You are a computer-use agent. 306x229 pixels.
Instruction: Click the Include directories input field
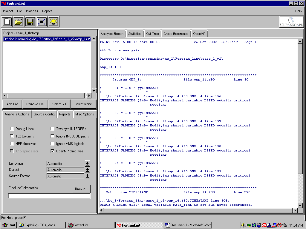[x=49, y=196]
